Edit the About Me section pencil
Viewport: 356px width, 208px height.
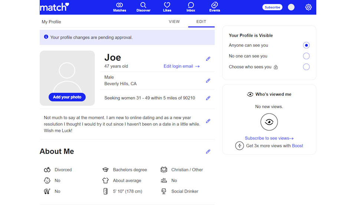tap(208, 151)
